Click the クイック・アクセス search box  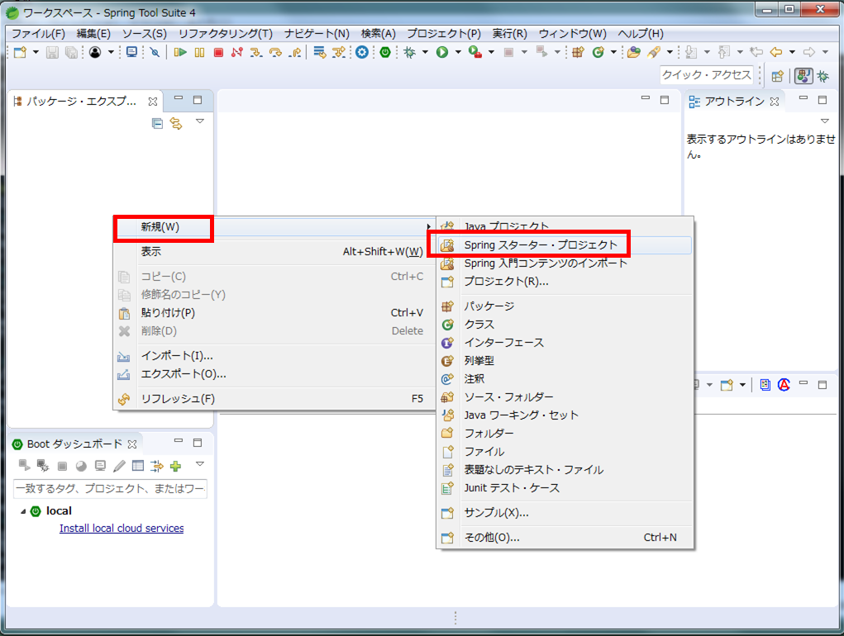click(x=707, y=75)
